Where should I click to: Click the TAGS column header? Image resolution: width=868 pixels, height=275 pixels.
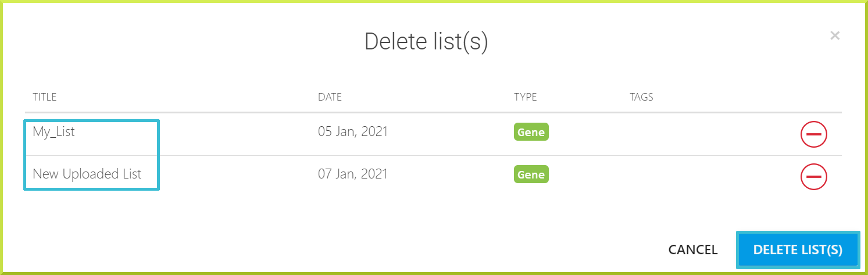point(642,97)
